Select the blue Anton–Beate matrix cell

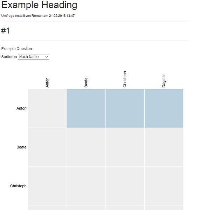click(x=86, y=108)
